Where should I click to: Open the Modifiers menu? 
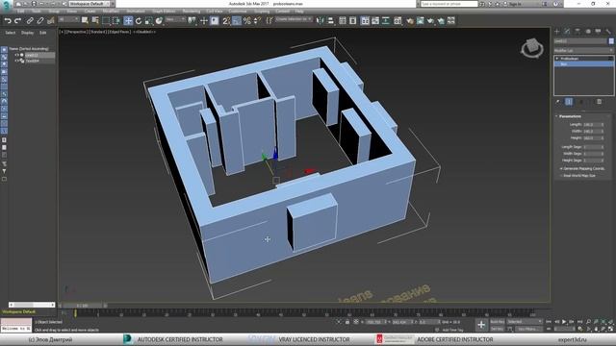111,12
